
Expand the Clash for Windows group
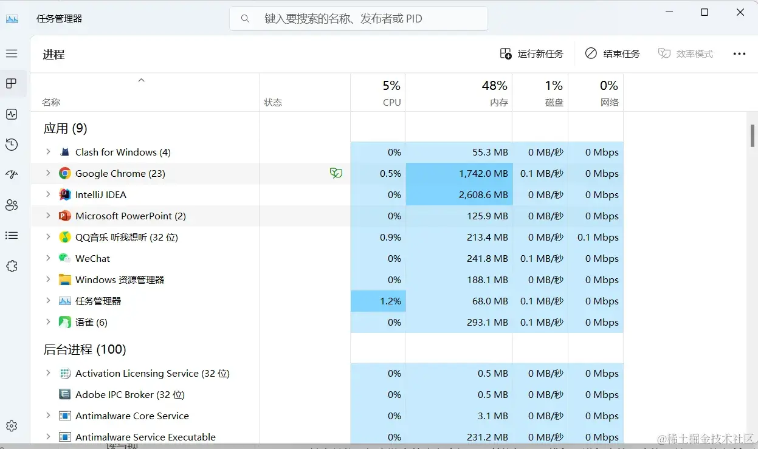point(48,152)
